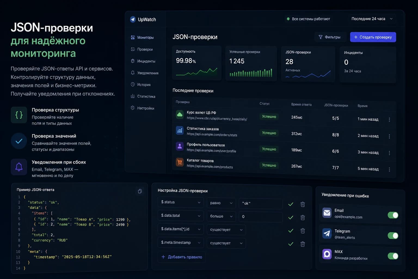Open the равно operator dropdown
The height and width of the screenshot is (279, 418).
(221, 203)
